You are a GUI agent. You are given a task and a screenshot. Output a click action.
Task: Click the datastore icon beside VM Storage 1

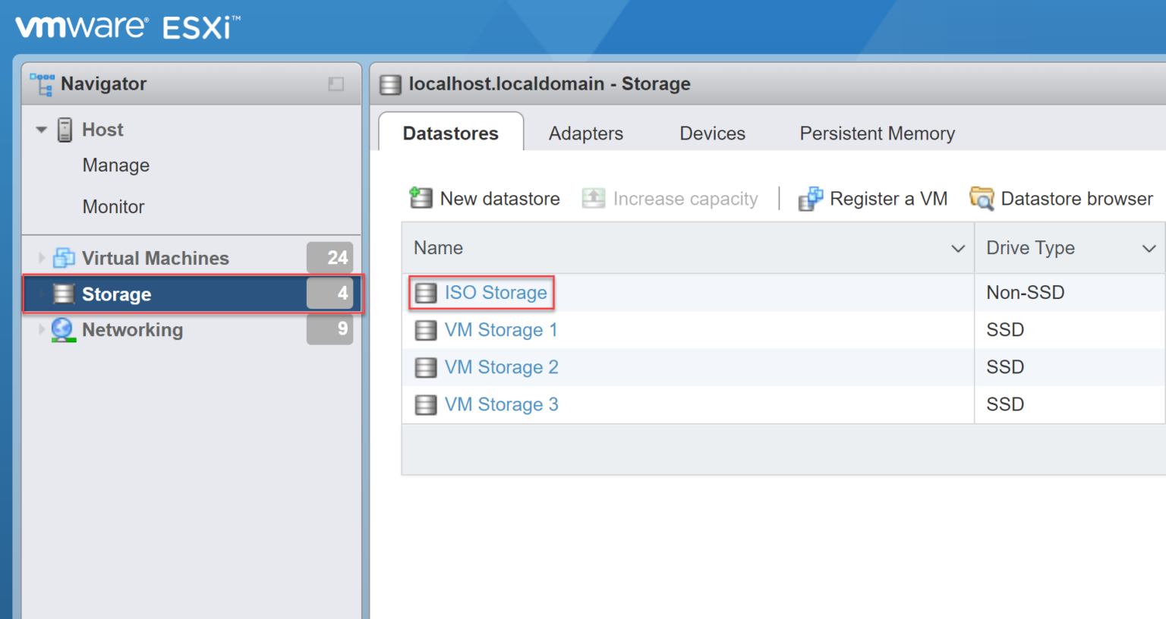click(426, 330)
